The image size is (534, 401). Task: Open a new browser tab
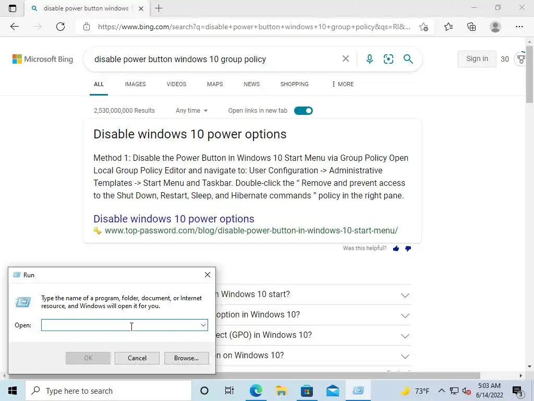[159, 8]
